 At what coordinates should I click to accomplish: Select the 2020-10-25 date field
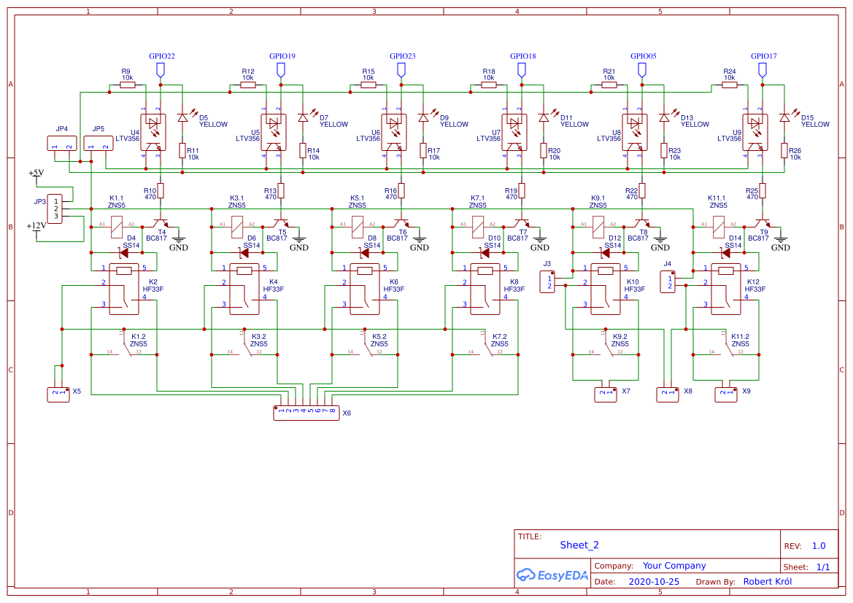tap(653, 582)
